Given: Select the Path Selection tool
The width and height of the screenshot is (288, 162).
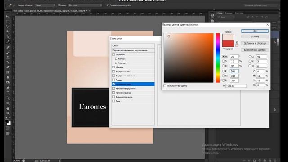Looking at the screenshot, I should (x=8, y=98).
